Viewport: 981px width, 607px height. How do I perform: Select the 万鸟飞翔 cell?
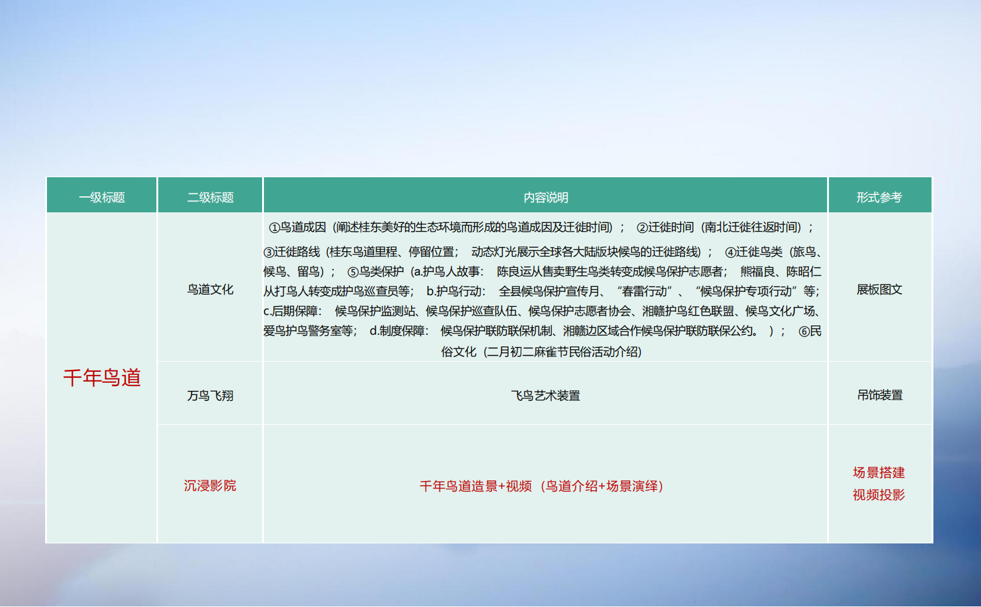(210, 395)
